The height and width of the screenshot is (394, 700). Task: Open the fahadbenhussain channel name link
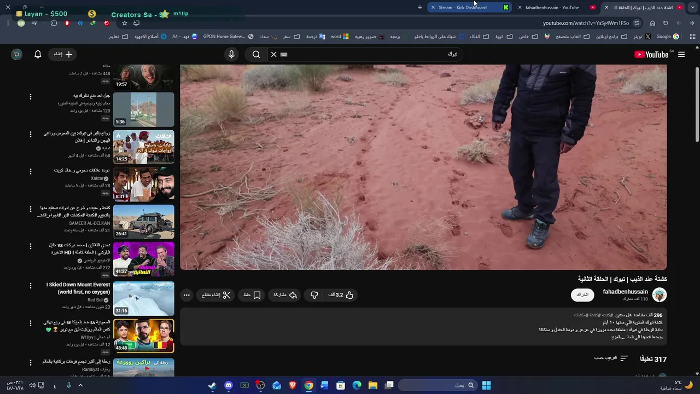(x=625, y=292)
